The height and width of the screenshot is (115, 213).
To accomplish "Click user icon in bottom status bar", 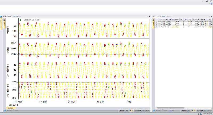I will point(201,114).
